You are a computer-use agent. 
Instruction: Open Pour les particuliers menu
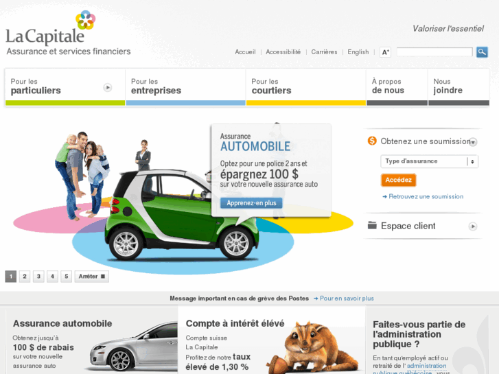click(65, 87)
